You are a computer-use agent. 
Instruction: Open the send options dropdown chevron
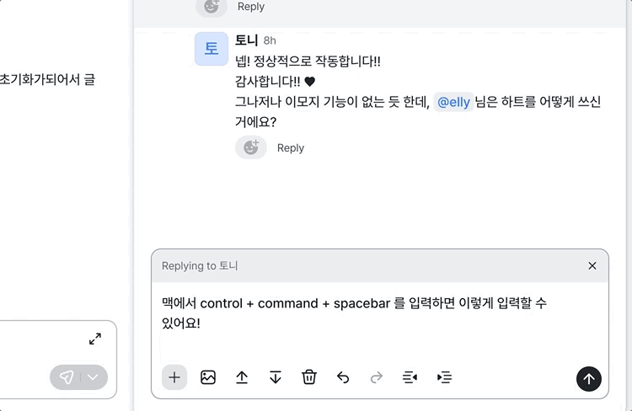pyautogui.click(x=94, y=376)
